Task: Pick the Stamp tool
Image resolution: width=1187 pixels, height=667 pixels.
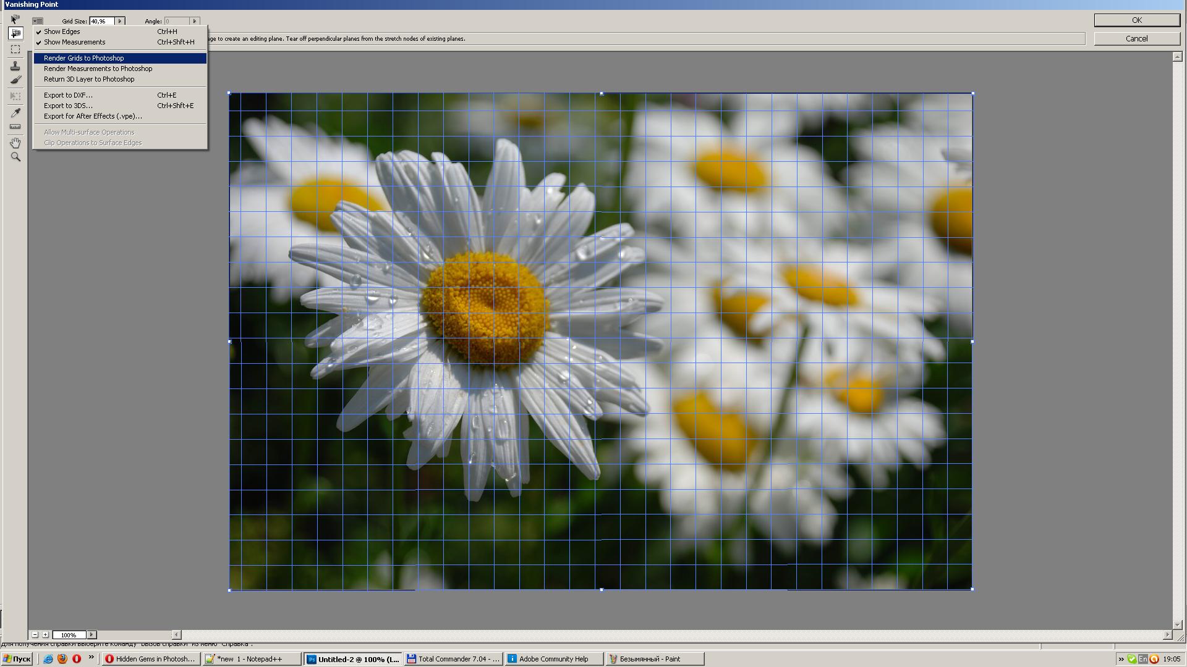Action: click(15, 65)
